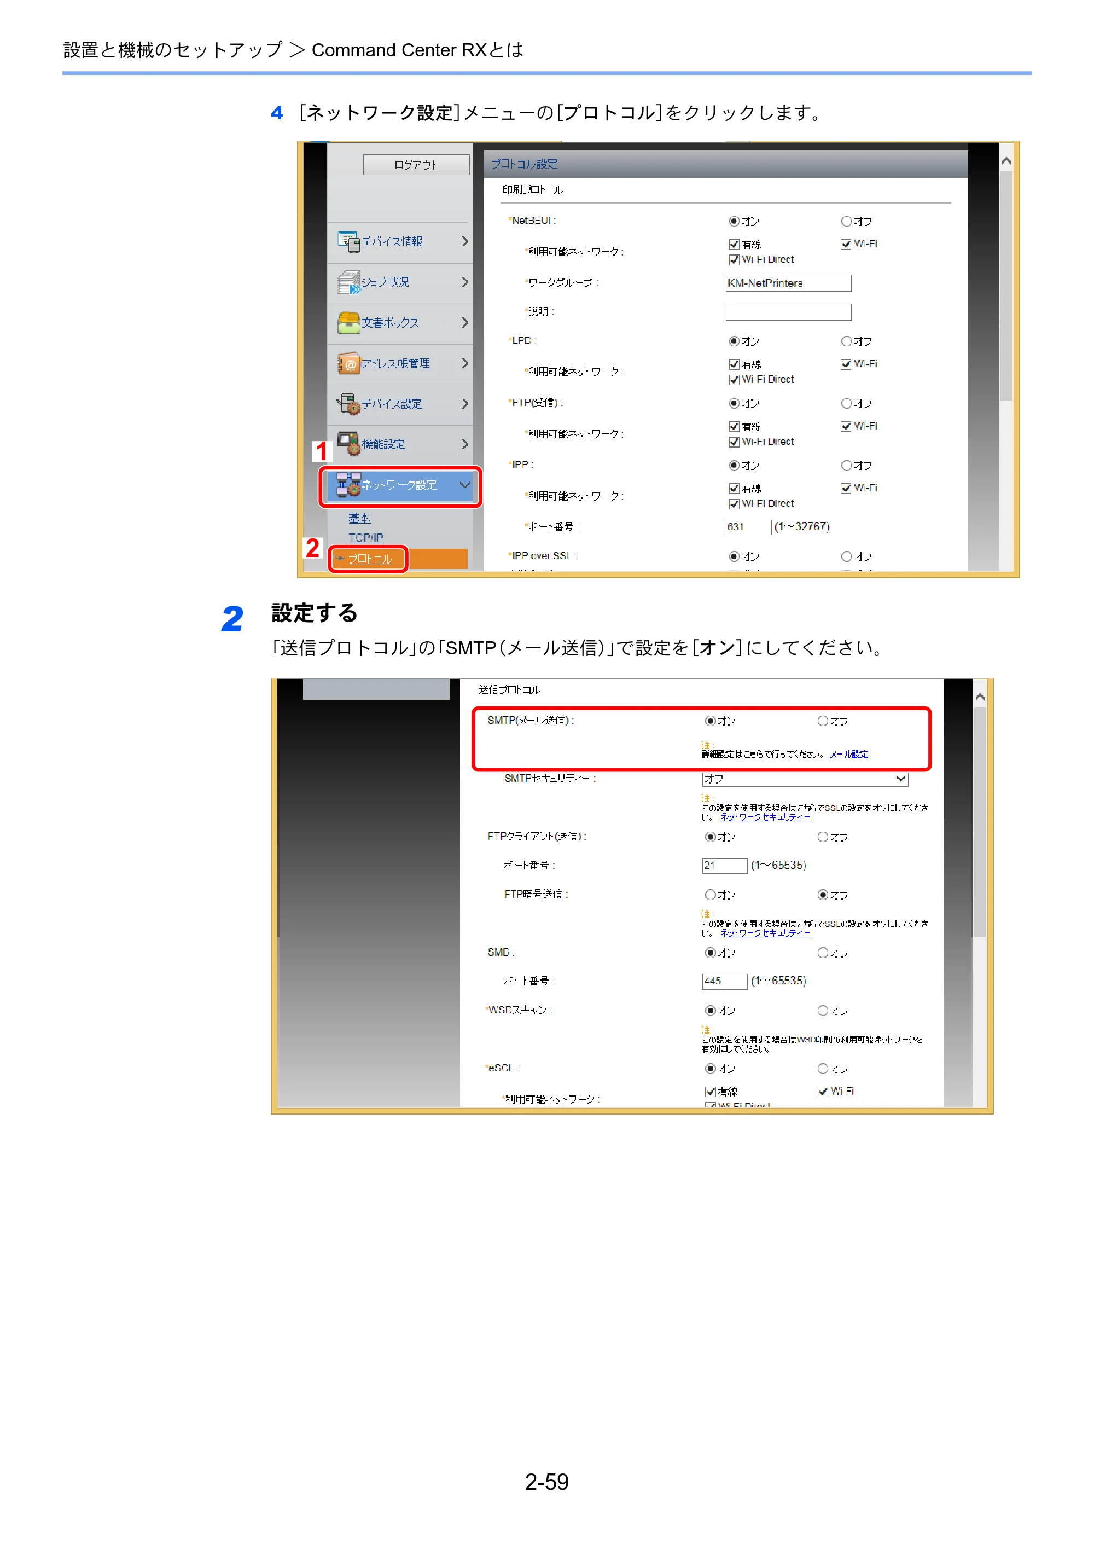Set IPP over SSL to オフ
Screen dimensions: 1094x1549
tap(846, 556)
